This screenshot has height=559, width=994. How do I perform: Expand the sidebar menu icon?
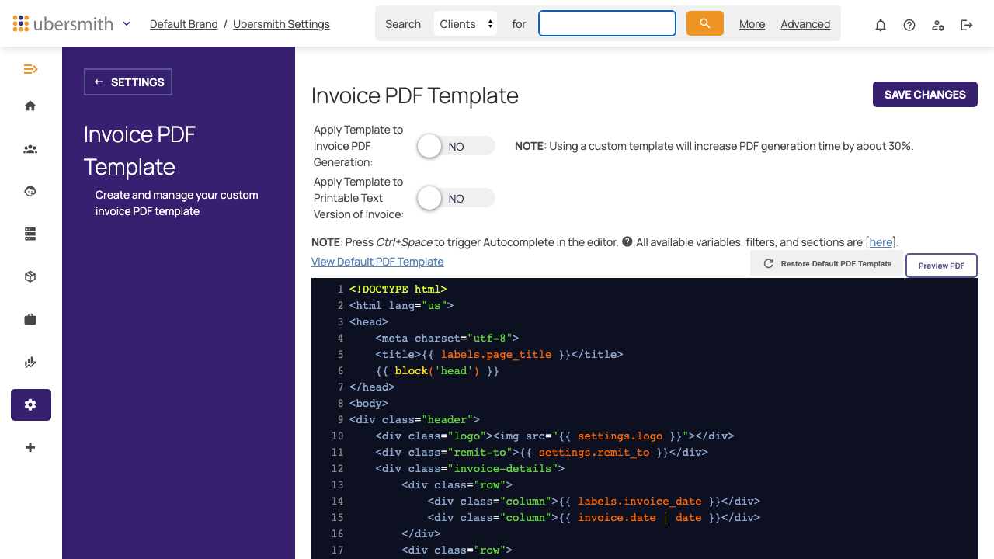click(30, 69)
